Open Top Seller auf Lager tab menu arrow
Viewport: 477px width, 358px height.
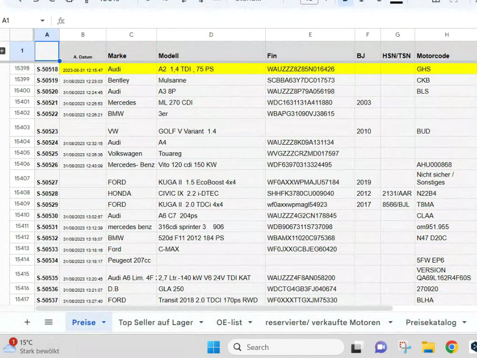[x=201, y=322]
